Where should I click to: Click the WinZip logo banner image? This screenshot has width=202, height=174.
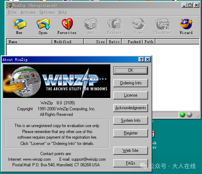[57, 81]
